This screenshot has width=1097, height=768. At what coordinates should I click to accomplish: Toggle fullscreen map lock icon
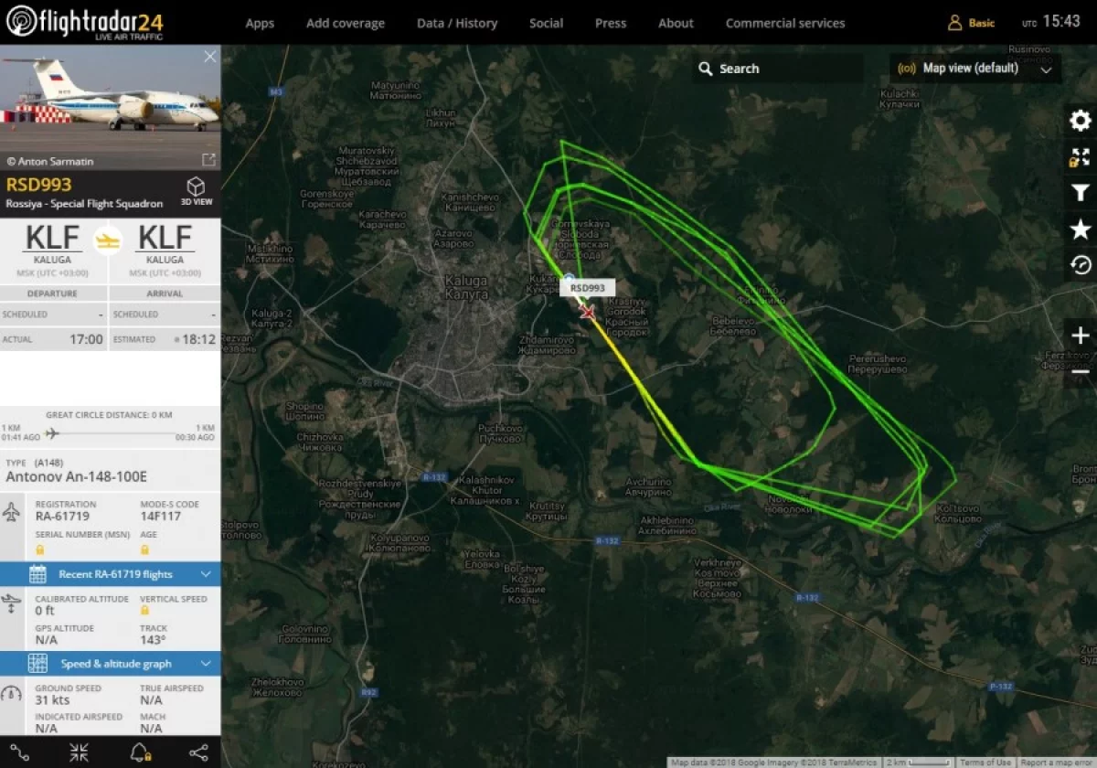click(x=1080, y=157)
